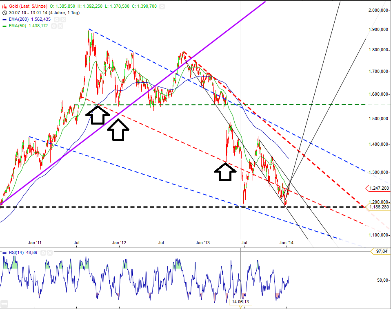Toggle the blue EMA(200) legend line marker

(x=4, y=20)
